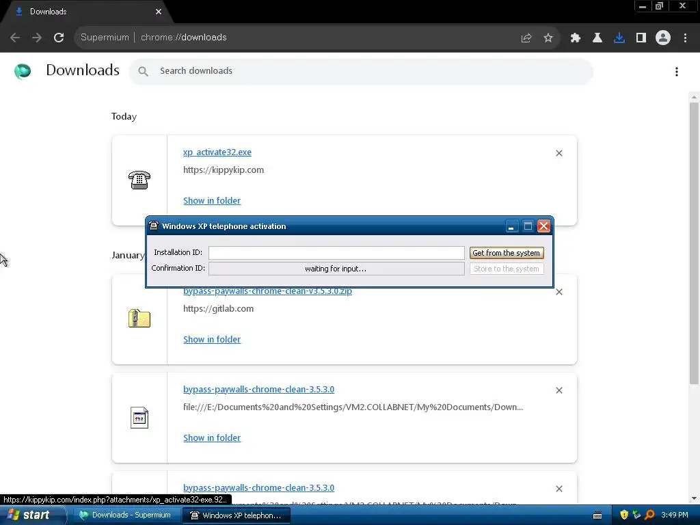The height and width of the screenshot is (525, 700).
Task: Minimize the telephone activation dialog
Action: 511,226
